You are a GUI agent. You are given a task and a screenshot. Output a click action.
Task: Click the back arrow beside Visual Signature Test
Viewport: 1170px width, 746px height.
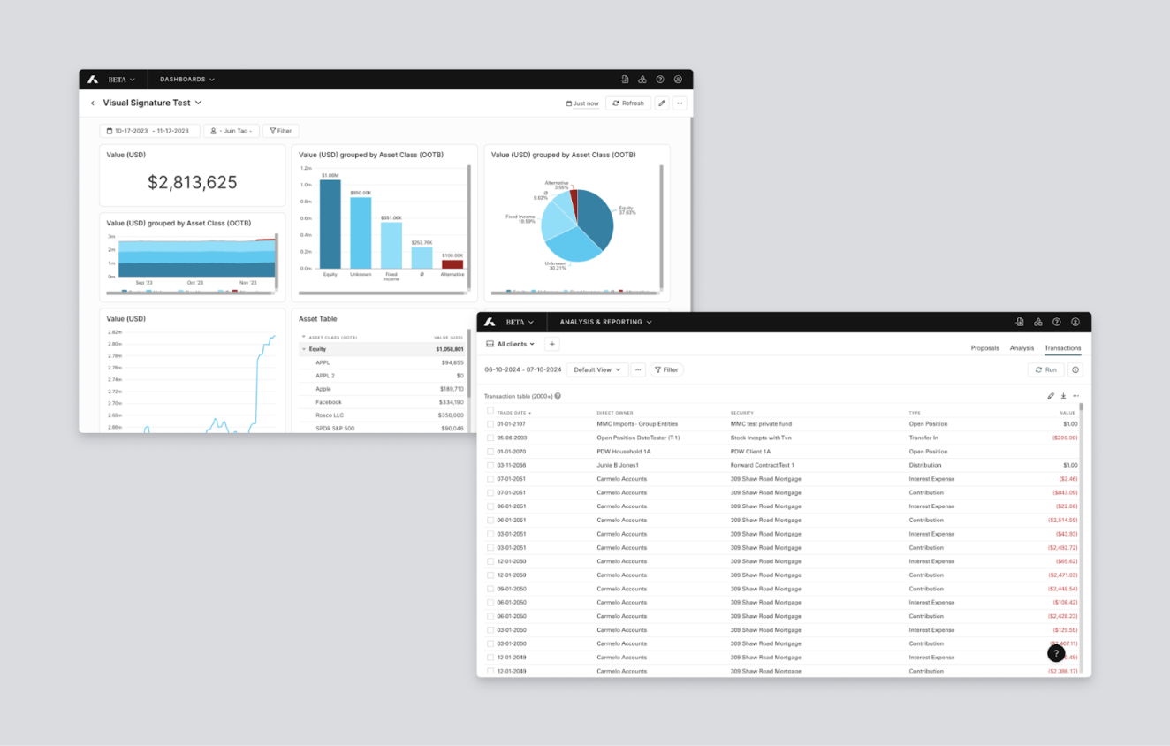[x=93, y=103]
